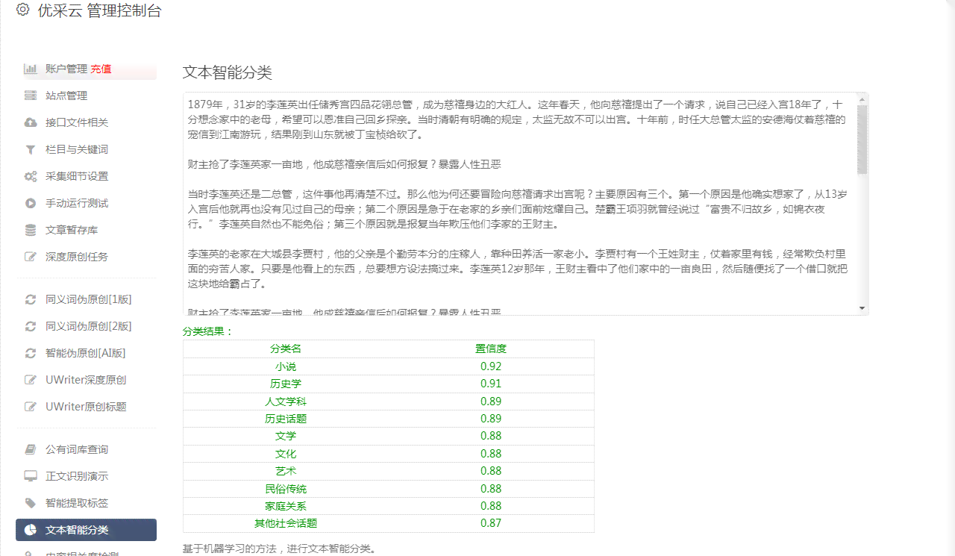The width and height of the screenshot is (955, 556).
Task: Click the 历史学 category cell
Action: [286, 384]
